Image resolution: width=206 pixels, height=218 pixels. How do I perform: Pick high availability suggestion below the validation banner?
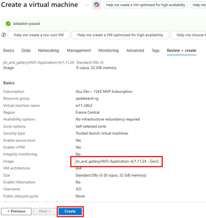(x=120, y=35)
